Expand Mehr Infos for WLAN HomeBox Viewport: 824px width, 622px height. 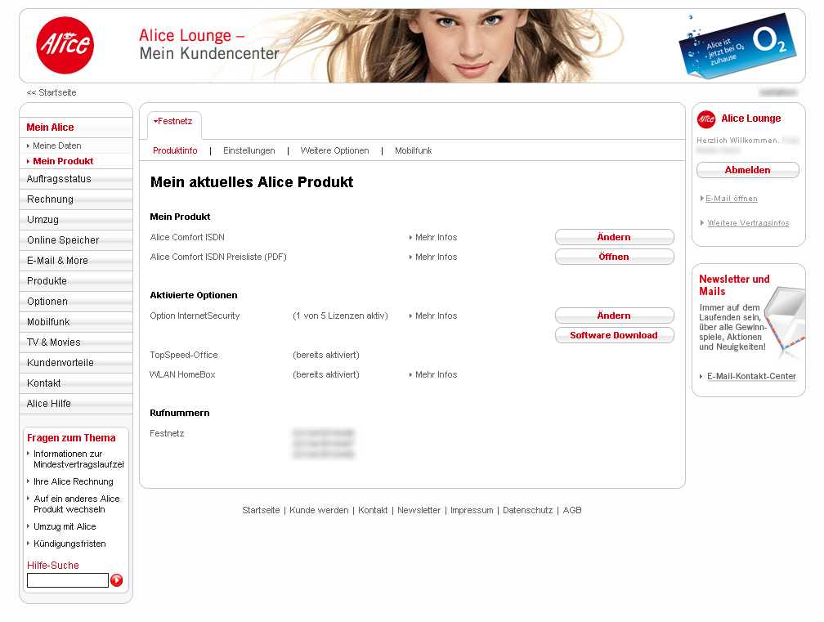pos(435,374)
